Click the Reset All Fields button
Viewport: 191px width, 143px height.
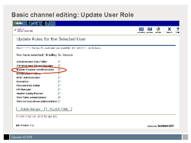coord(59,109)
